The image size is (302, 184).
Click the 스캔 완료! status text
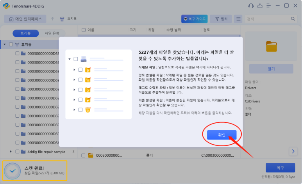coord(34,168)
